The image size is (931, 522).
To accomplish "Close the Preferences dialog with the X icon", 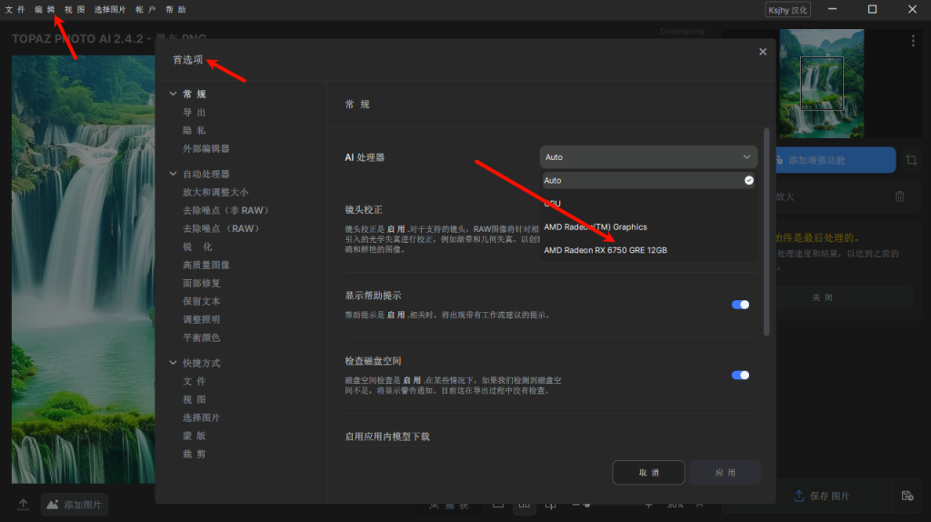I will [x=763, y=52].
